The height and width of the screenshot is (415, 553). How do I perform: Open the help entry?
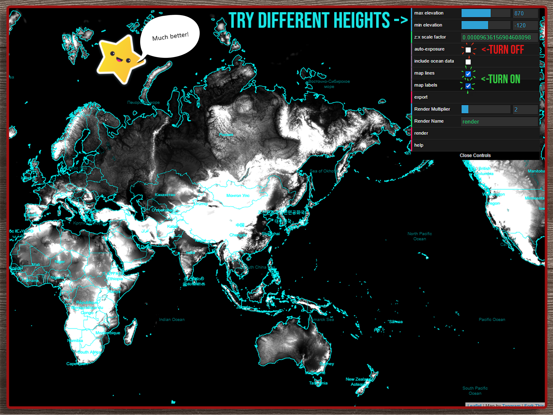(419, 145)
